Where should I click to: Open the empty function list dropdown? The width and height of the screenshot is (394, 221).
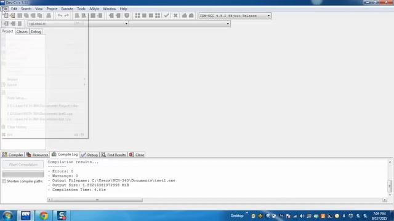coord(180,23)
